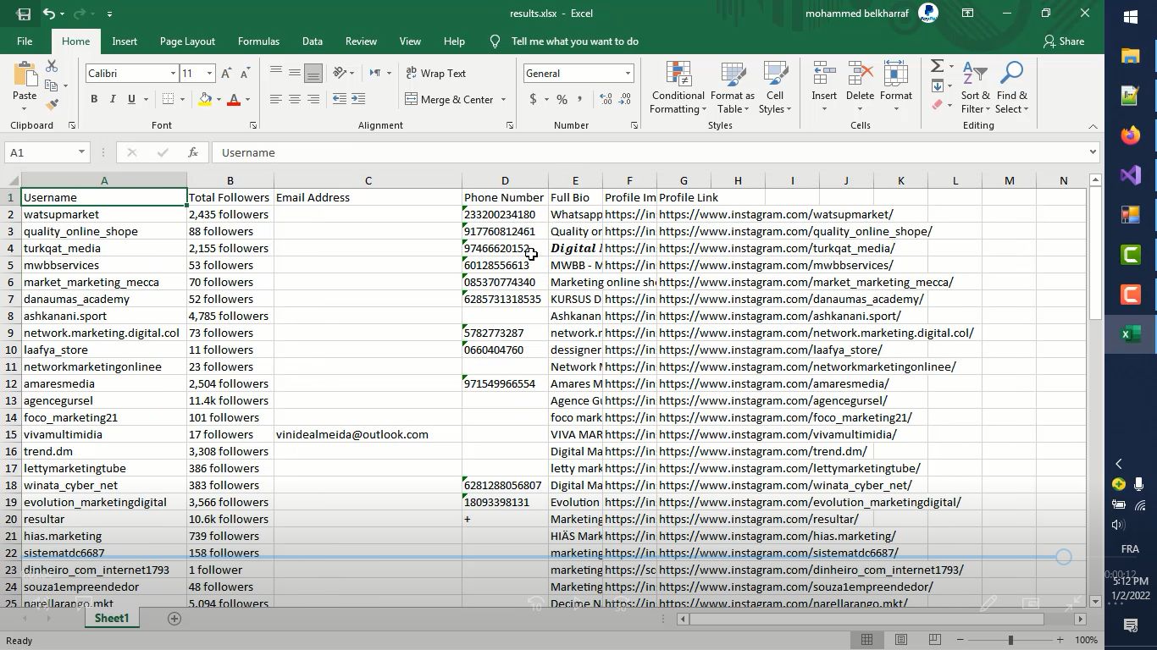
Task: Toggle Italic formatting
Action: [x=113, y=100]
